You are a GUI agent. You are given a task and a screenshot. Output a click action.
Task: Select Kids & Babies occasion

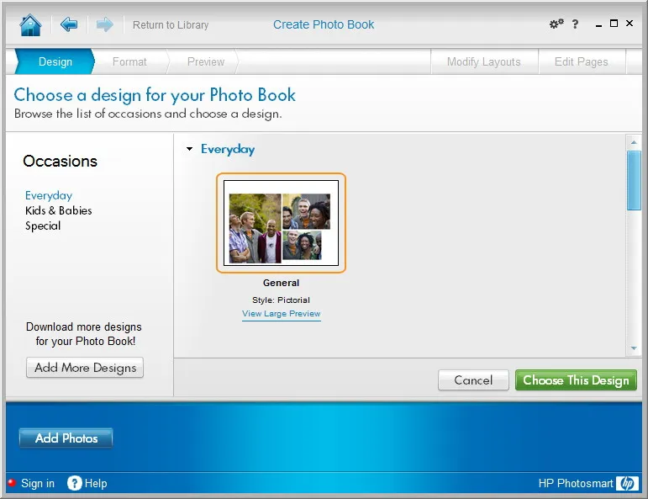[59, 210]
